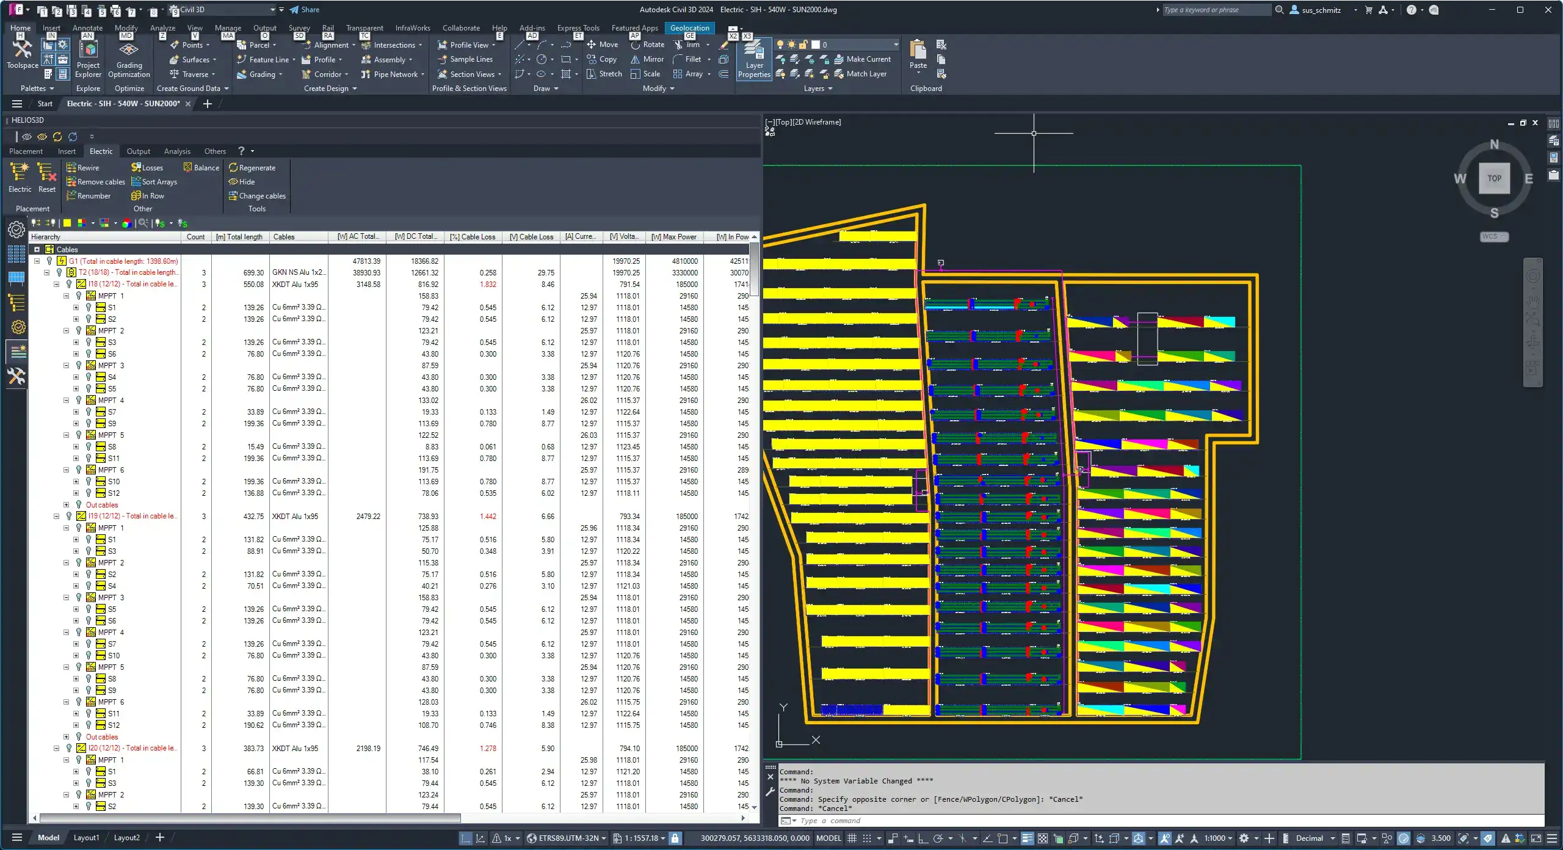Open Layer Properties in the ribbon
Viewport: 1563px width, 850px height.
coord(754,60)
